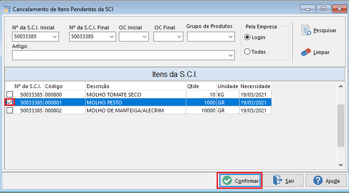Sort by Qtde column header
349x193 pixels.
tap(201, 86)
